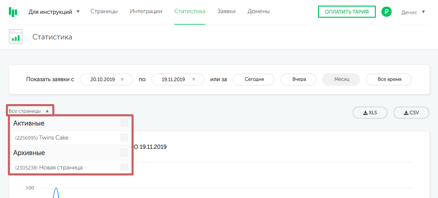Toggle the Twins Cake page checkbox
438x198 pixels.
point(124,138)
